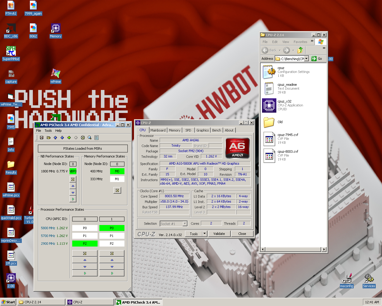Click the blue up arrow in PSCheck toolbar
The image size is (382, 306).
[55, 138]
